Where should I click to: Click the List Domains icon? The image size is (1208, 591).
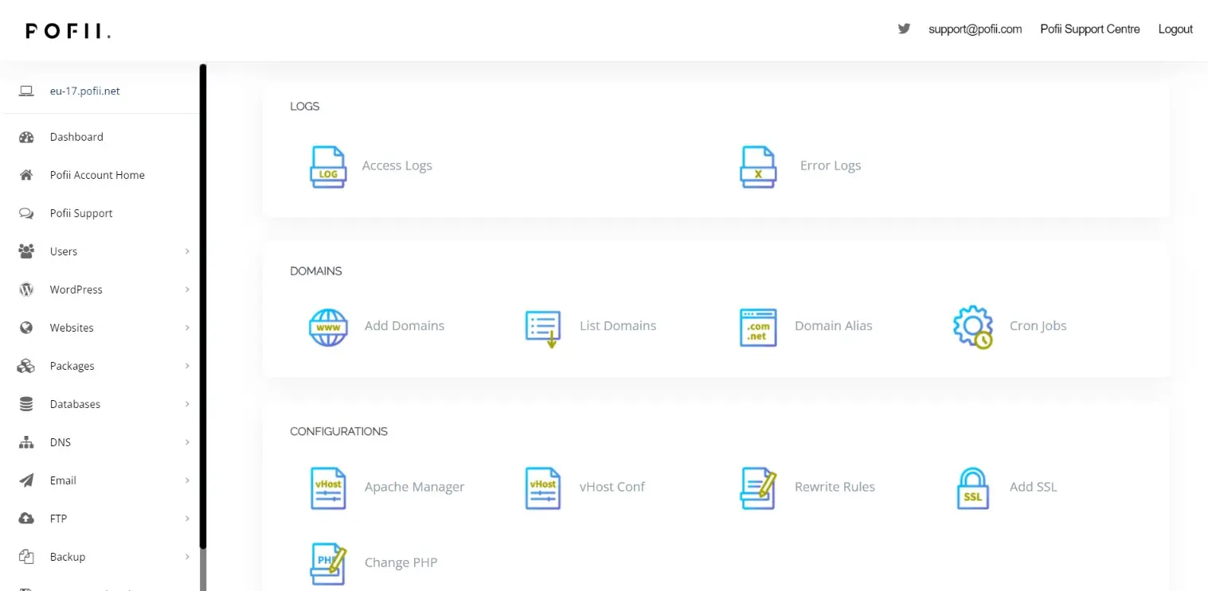point(543,328)
